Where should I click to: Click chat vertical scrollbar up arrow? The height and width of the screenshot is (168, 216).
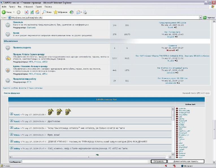(x=173, y=109)
